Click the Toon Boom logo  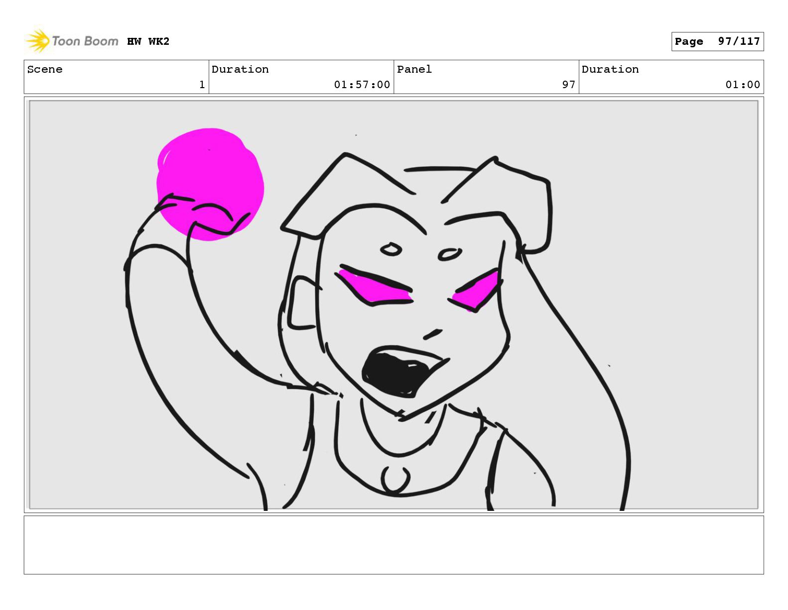pyautogui.click(x=72, y=41)
